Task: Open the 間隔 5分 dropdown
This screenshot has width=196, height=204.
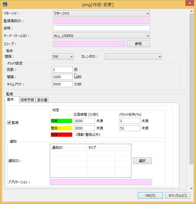Action: 63,57
